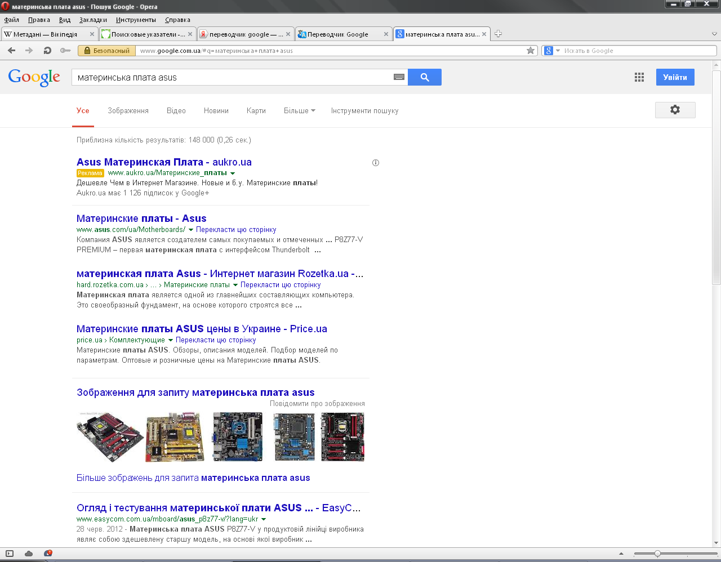Reload the current page
This screenshot has width=721, height=562.
pos(47,51)
